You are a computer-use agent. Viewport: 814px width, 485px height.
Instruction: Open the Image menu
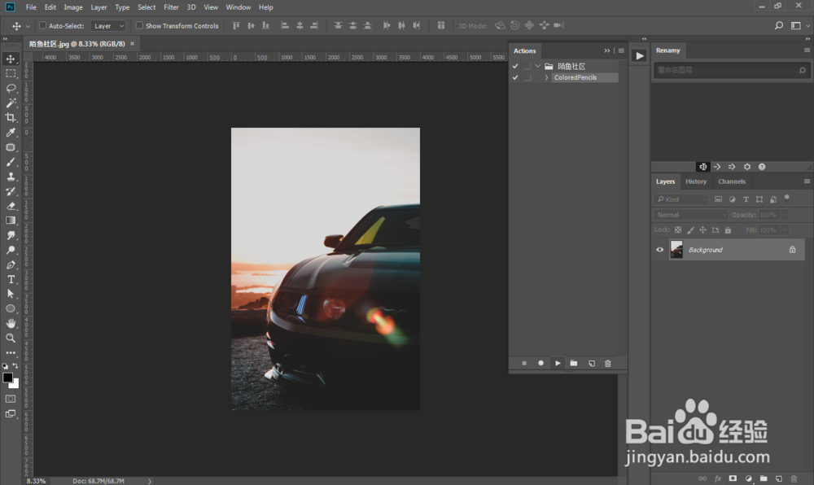(x=73, y=7)
